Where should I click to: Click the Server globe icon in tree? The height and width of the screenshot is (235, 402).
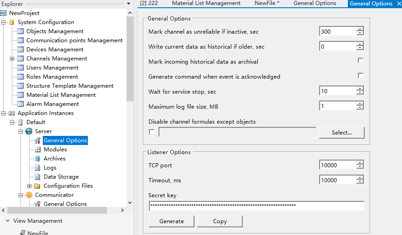(29, 131)
